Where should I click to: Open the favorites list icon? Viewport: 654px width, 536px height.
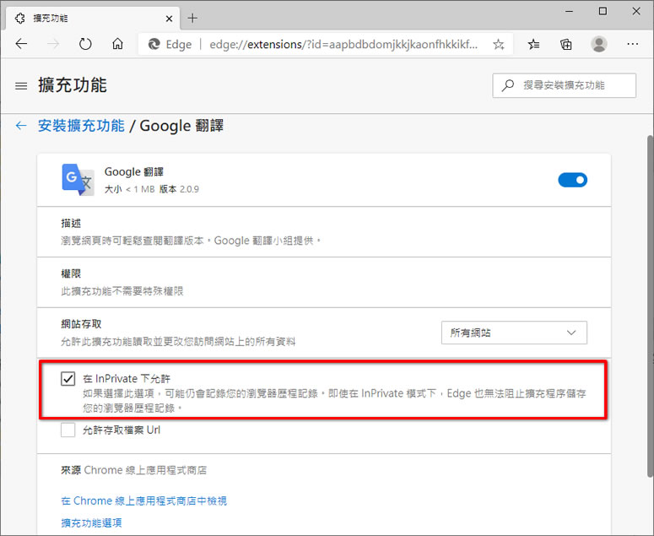coord(533,44)
